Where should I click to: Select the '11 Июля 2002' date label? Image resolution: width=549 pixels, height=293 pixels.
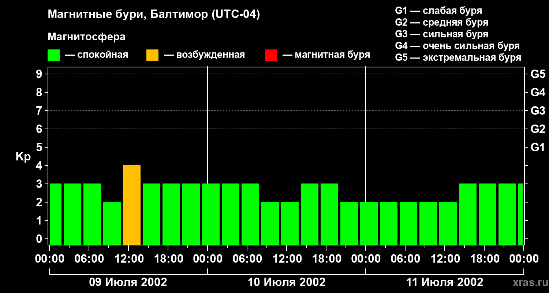coord(444,282)
